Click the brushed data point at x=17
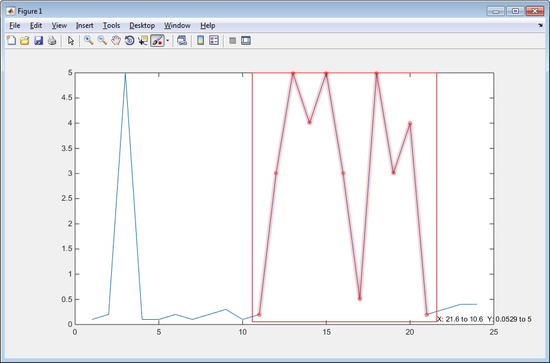The image size is (550, 363). 360,299
